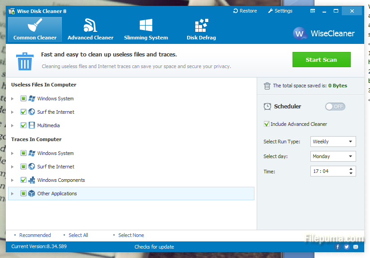
Task: Click the Restore icon in title bar
Action: click(x=237, y=11)
